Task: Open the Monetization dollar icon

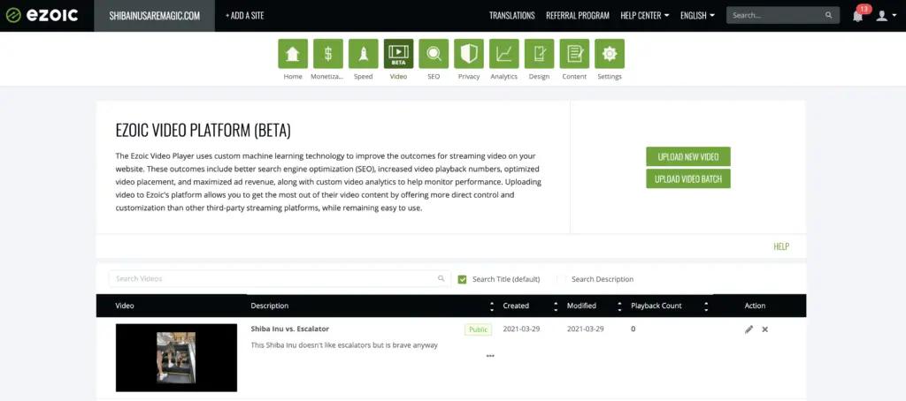Action: [328, 54]
